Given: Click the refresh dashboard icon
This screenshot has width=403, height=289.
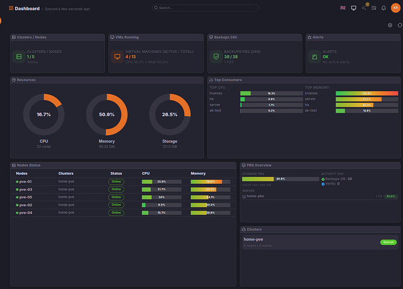Looking at the screenshot, I should pyautogui.click(x=398, y=25).
